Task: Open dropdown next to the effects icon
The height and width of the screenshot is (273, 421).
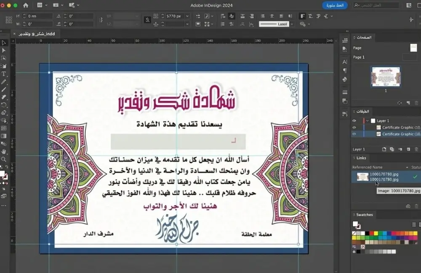Action: [x=309, y=24]
